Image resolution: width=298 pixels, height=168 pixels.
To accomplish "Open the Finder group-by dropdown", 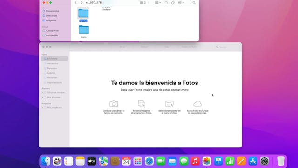I will click(158, 3).
